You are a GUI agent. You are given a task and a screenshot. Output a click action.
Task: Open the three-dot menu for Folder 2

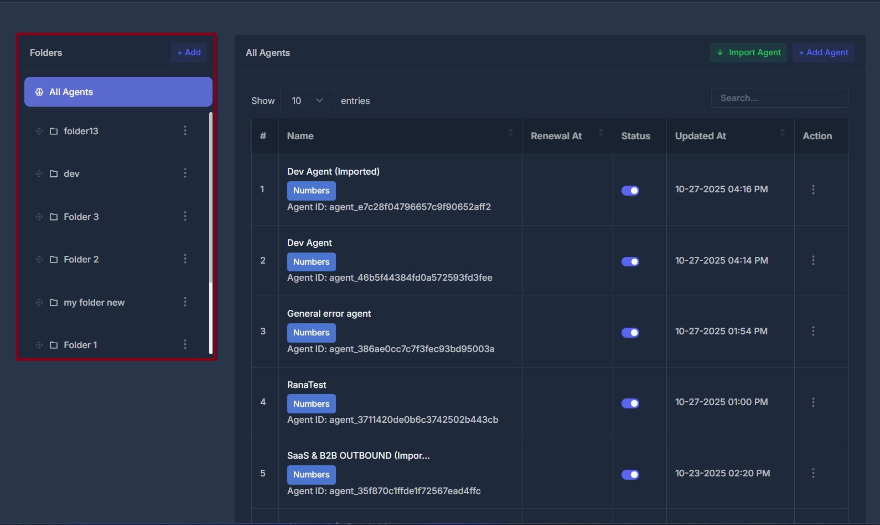pos(185,259)
